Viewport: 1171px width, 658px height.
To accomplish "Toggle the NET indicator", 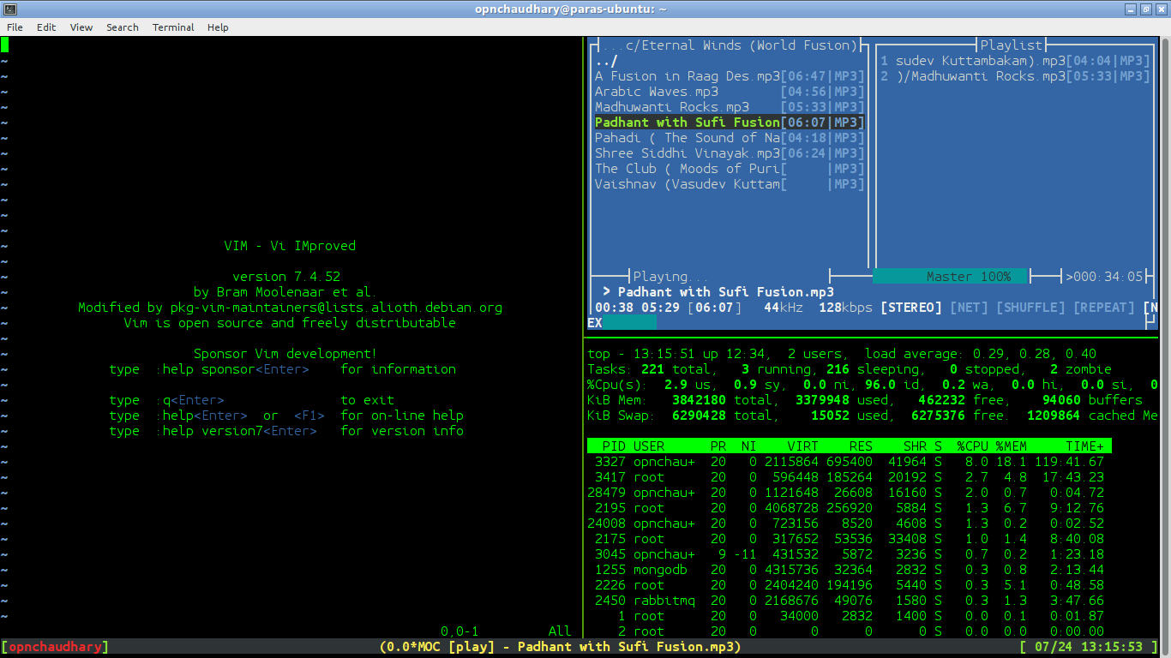I will 969,308.
